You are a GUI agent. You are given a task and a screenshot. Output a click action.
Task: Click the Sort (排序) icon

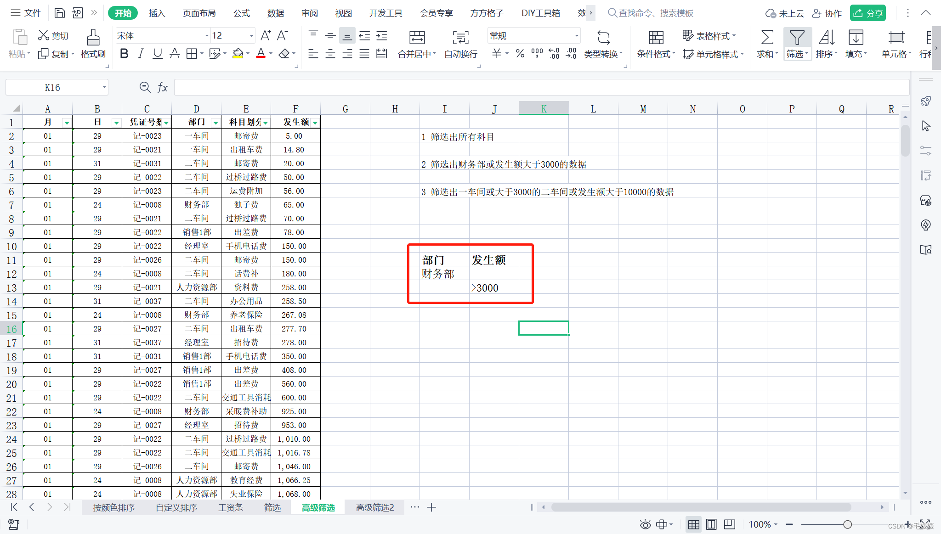point(826,38)
